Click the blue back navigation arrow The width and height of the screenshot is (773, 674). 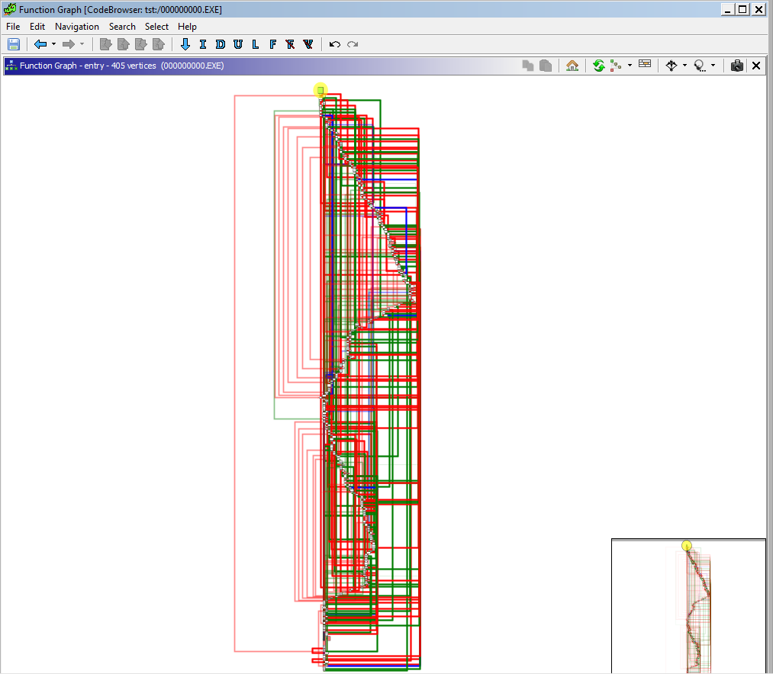(40, 44)
